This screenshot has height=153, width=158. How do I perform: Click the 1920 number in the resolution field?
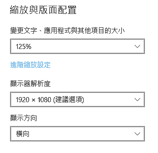click(x=22, y=100)
